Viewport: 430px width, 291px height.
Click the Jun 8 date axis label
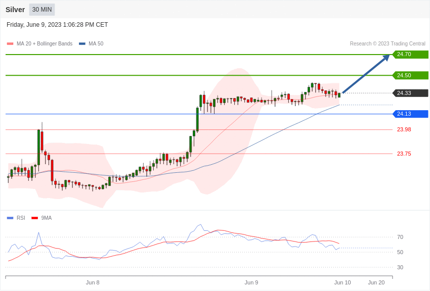[93, 282]
